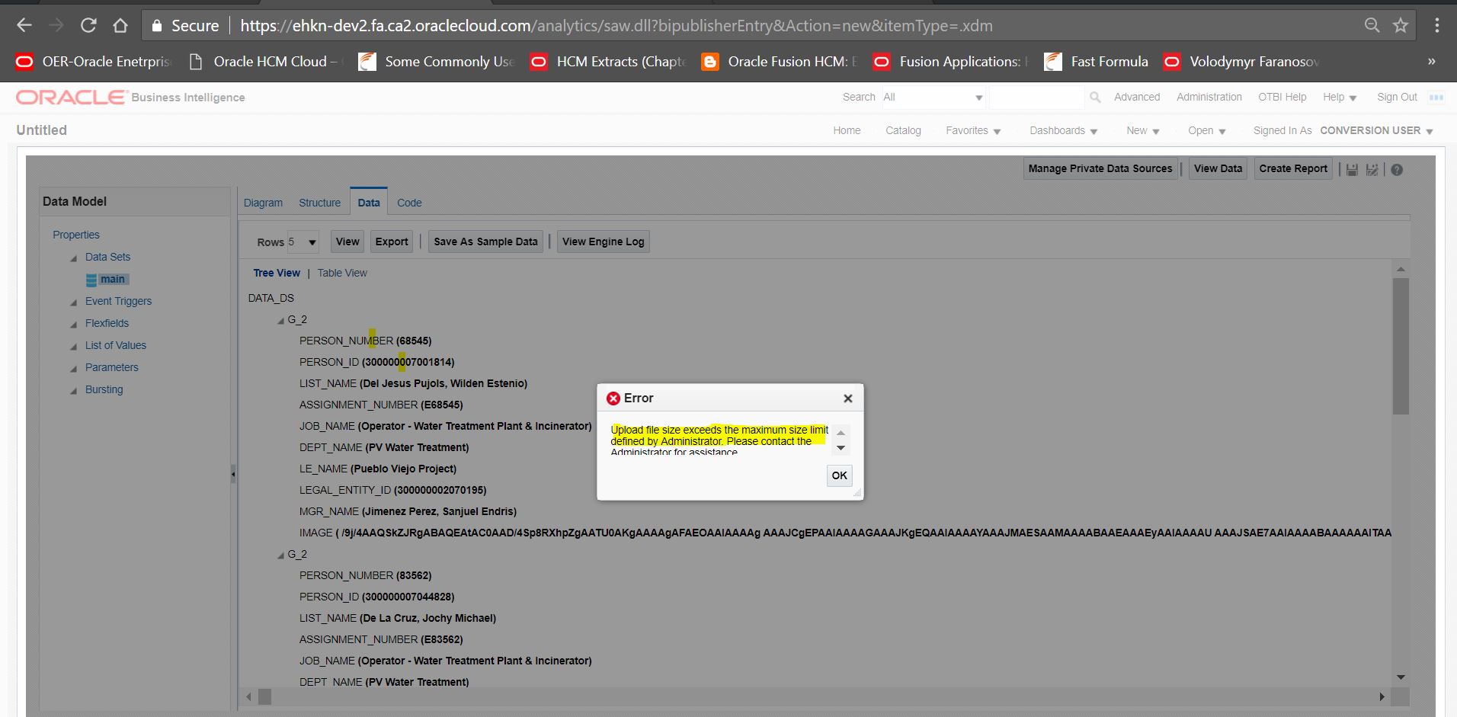The width and height of the screenshot is (1457, 717).
Task: Expand the Favorites menu
Action: pos(973,131)
